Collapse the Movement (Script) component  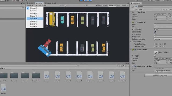pyautogui.click(x=131, y=66)
